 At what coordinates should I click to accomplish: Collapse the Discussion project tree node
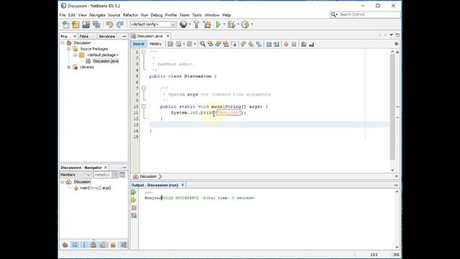pyautogui.click(x=63, y=43)
